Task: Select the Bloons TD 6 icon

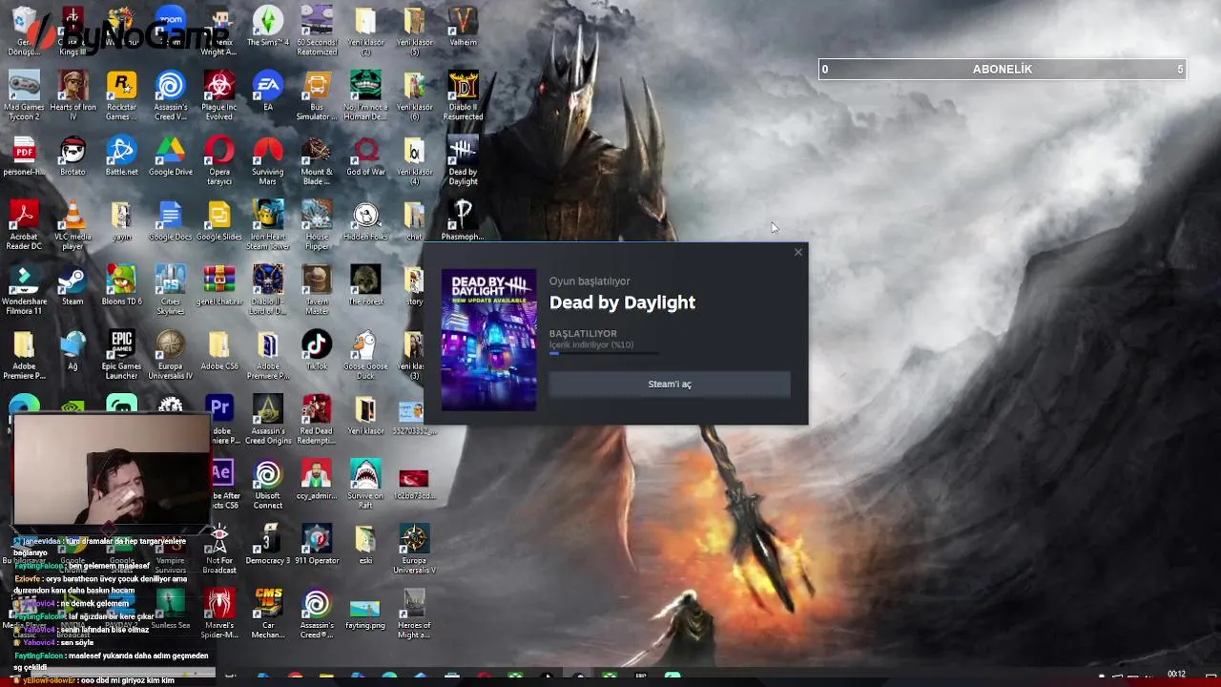Action: click(x=121, y=286)
